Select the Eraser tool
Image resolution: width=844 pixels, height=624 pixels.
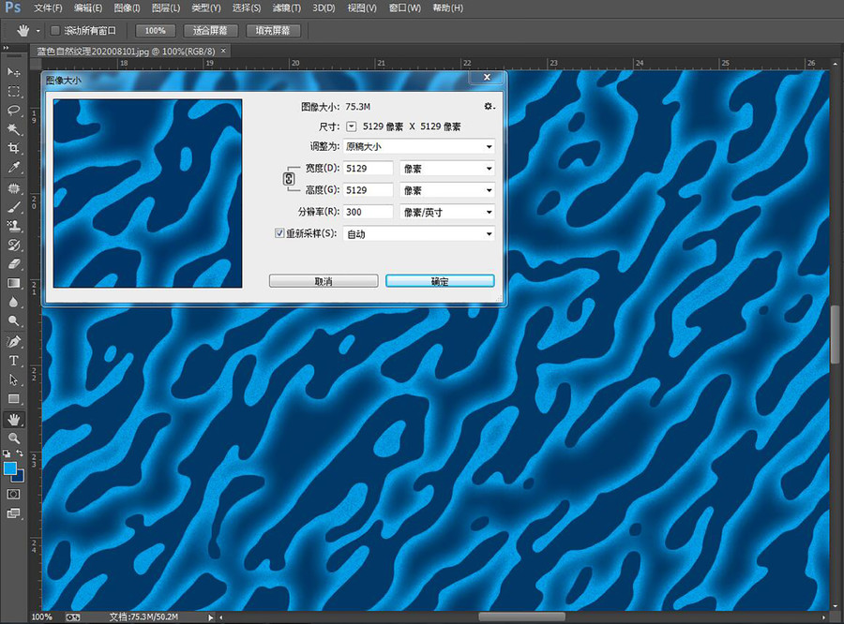13,264
